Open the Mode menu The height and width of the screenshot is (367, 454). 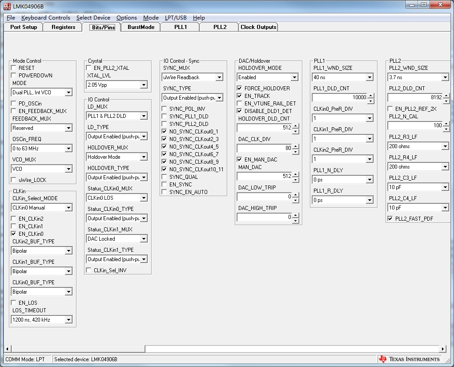[151, 18]
